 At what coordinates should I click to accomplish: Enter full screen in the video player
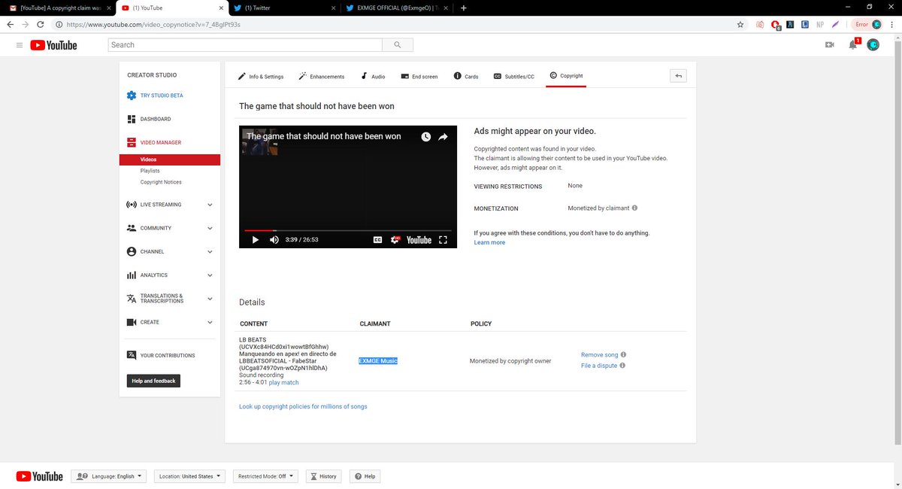[443, 240]
